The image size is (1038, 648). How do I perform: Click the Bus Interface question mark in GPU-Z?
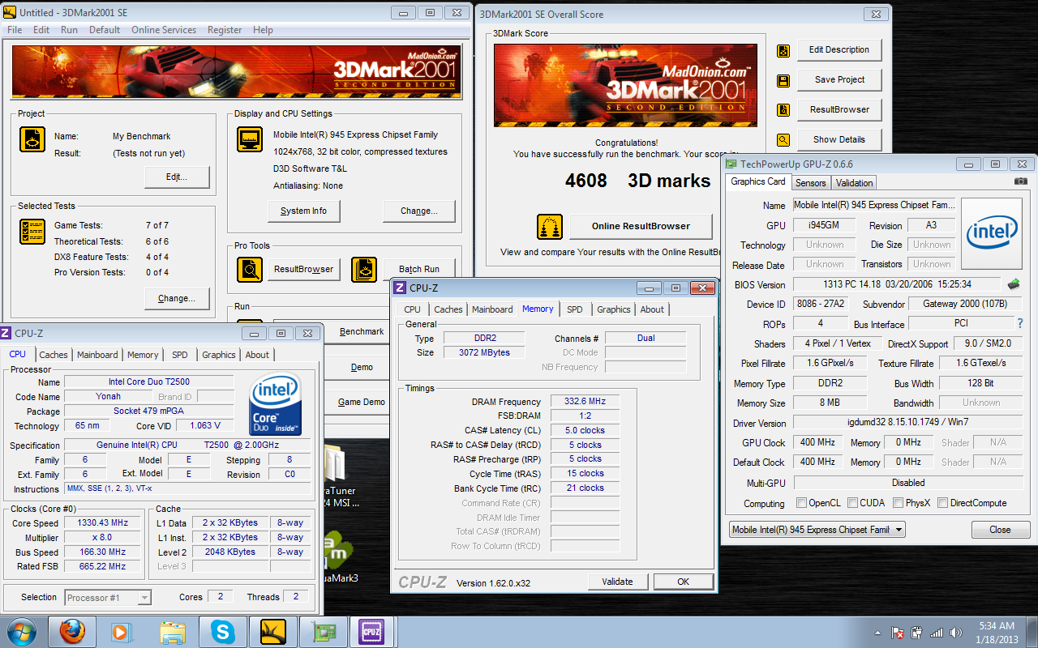pos(1020,324)
